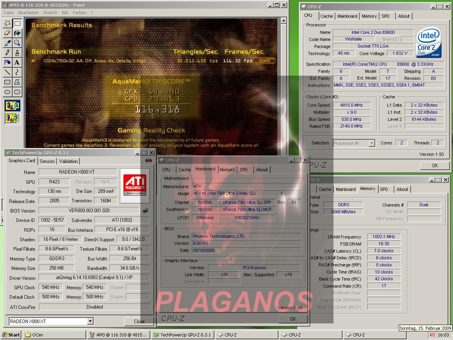Select the Rectangle shape tool in Paint

[7, 82]
